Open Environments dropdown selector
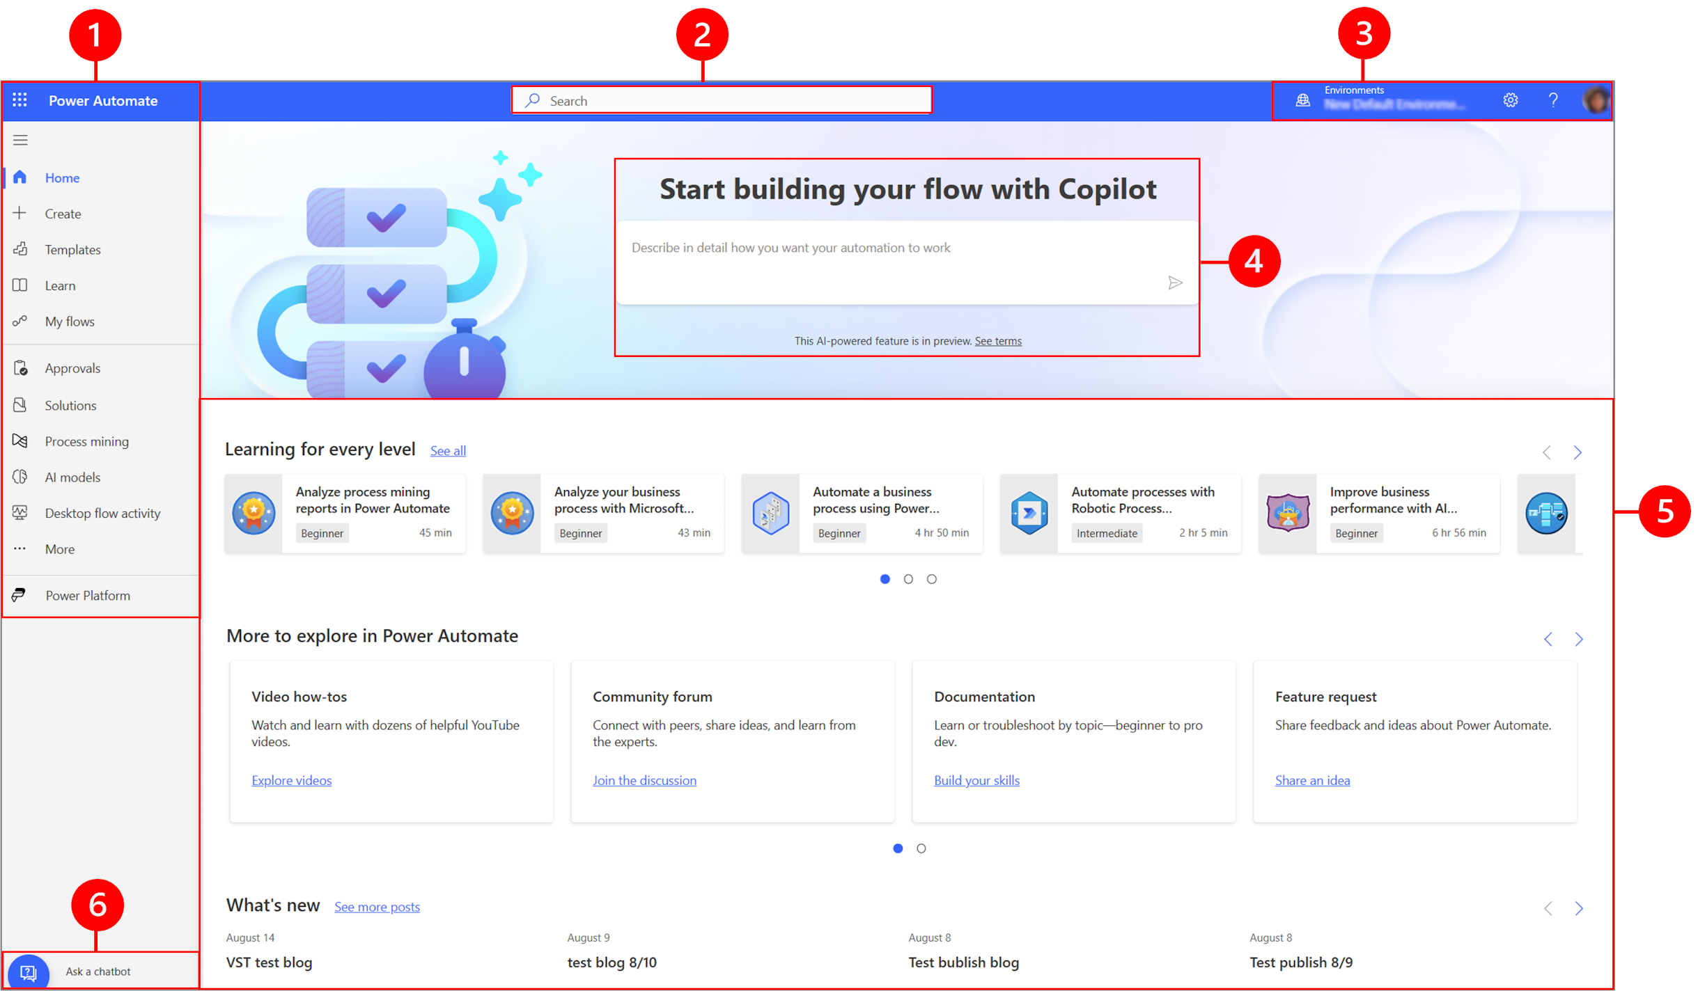1698x991 pixels. (x=1407, y=100)
